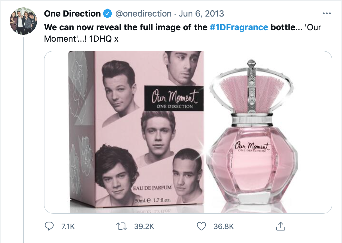The image size is (342, 243).
Task: Click the 'EAU DE PARFUM' text on box
Action: (x=152, y=188)
